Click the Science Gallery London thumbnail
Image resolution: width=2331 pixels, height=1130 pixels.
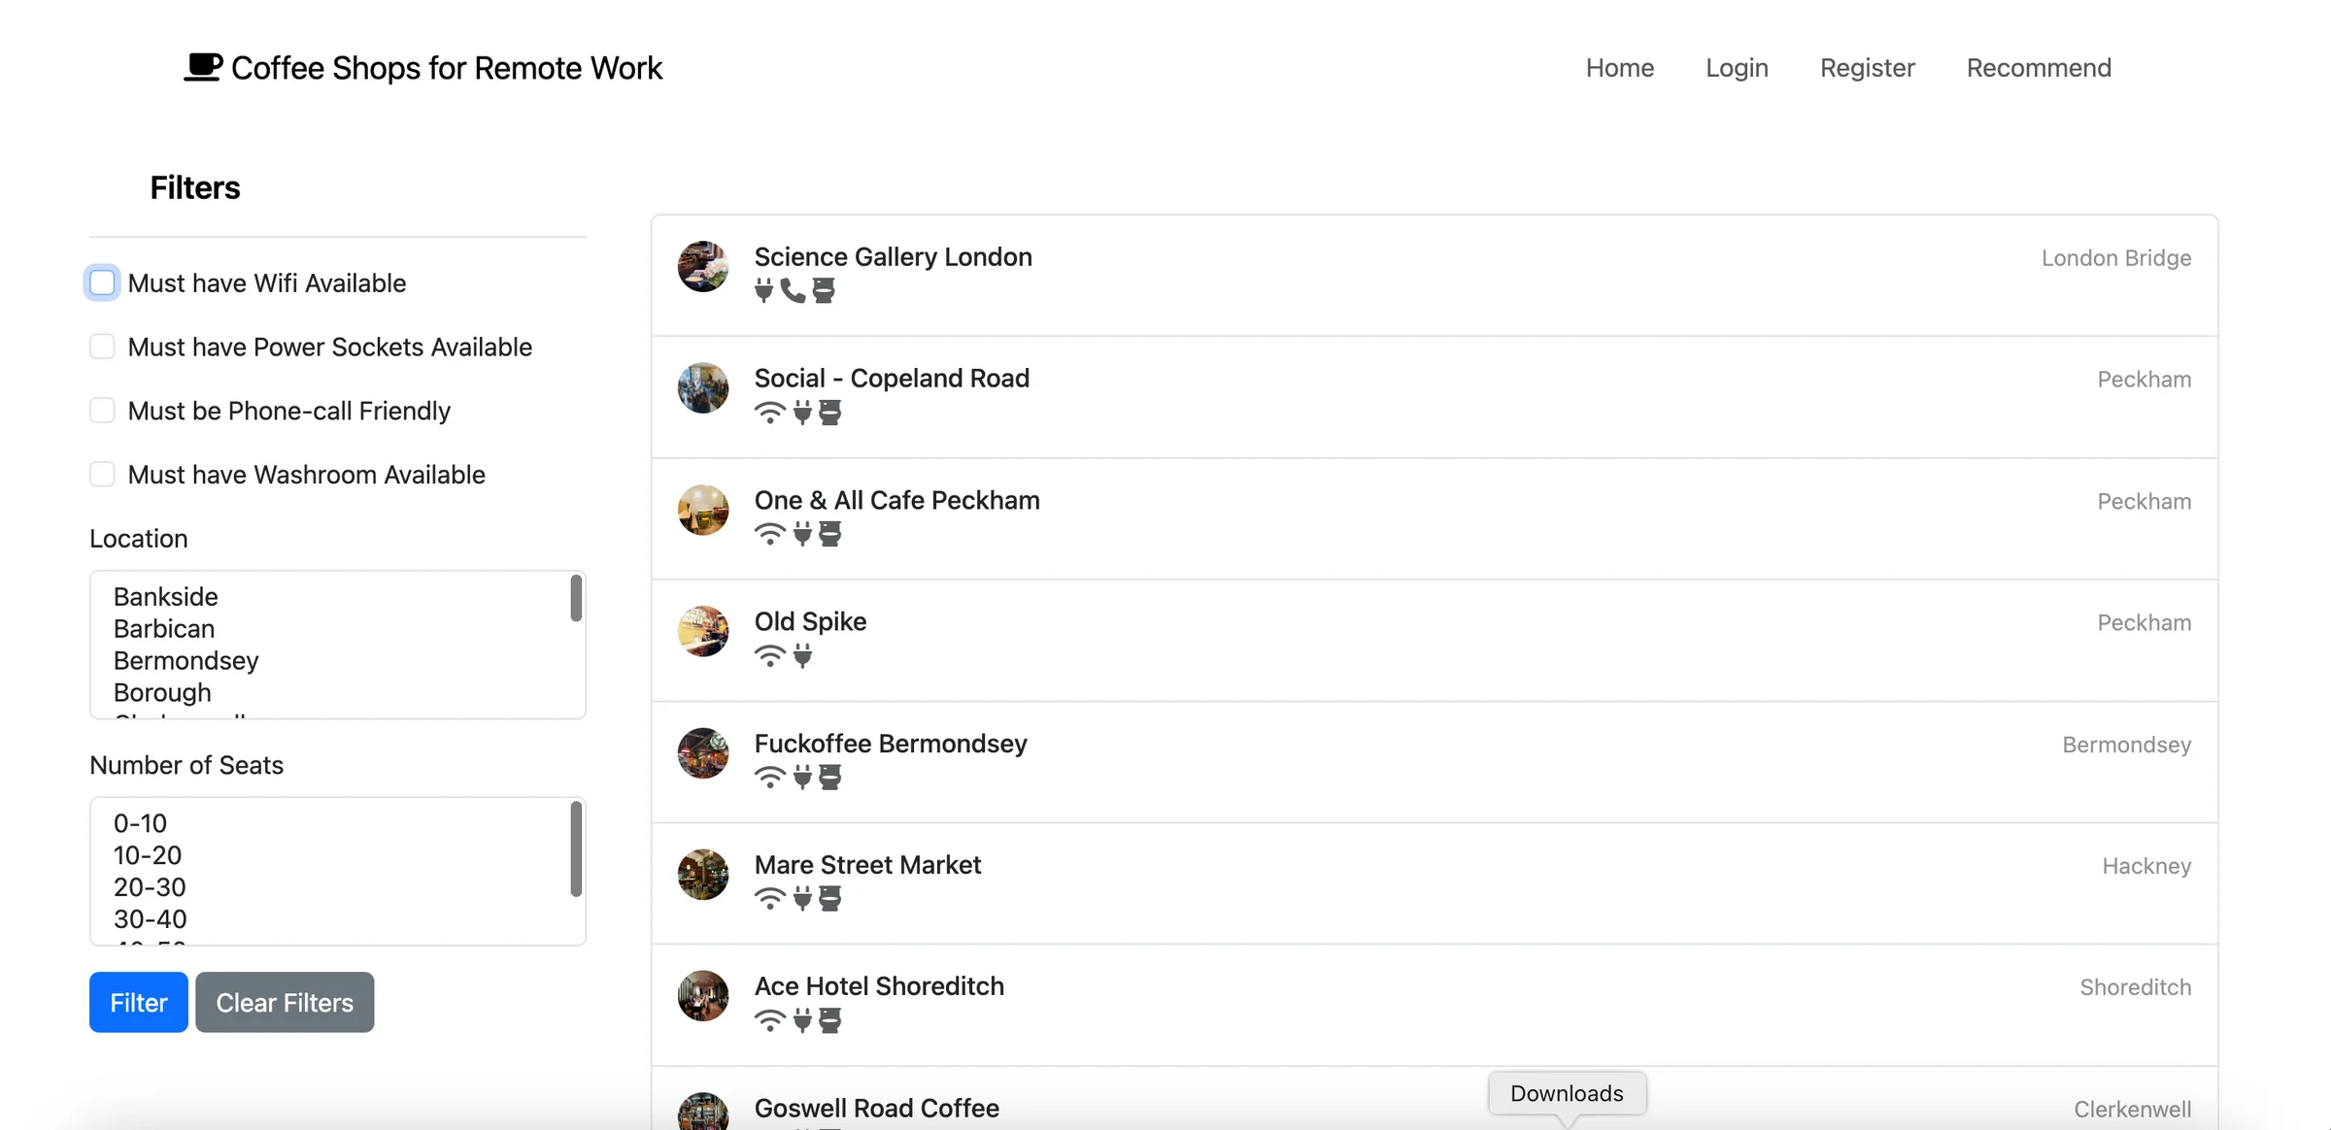[702, 267]
